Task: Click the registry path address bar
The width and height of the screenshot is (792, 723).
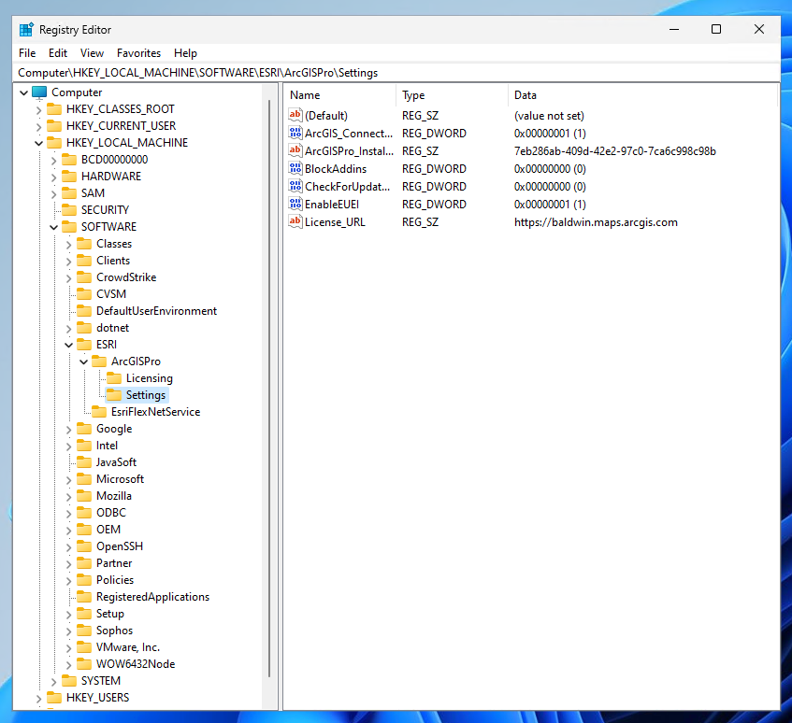Action: [x=396, y=73]
